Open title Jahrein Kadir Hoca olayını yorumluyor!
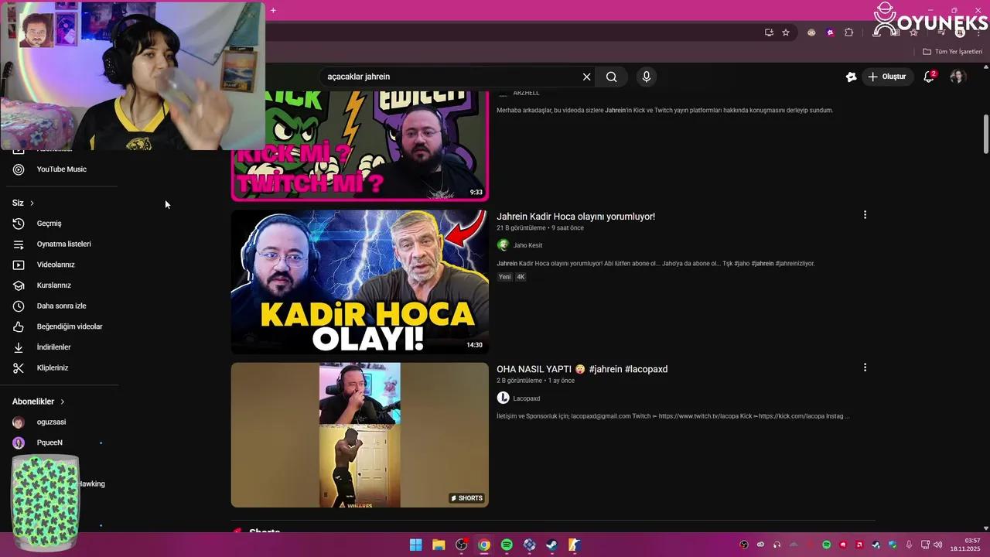Screen dimensions: 990x557 click(575, 217)
